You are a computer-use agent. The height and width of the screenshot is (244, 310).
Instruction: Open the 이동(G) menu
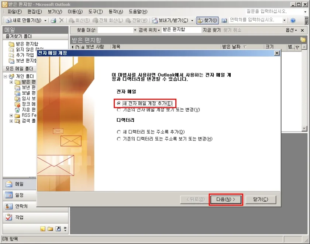click(75, 12)
